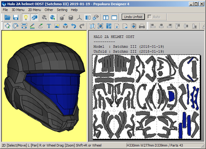Click the Rotate part tool icon
206x149 pixels.
(16, 26)
